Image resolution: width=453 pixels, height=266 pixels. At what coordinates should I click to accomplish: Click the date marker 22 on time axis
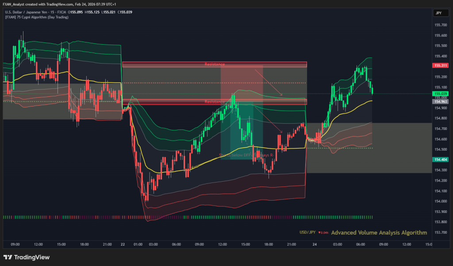[122, 243]
